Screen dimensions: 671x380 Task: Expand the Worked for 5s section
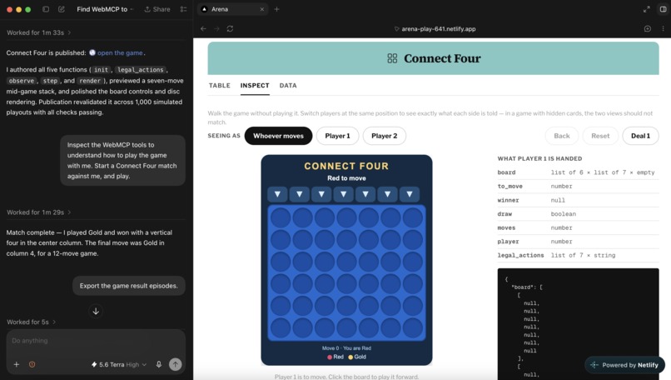click(31, 322)
